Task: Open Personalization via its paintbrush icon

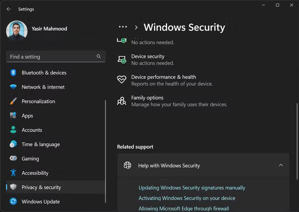Action: [x=13, y=101]
